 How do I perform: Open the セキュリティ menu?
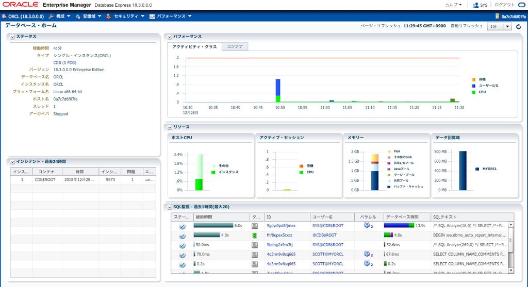coord(129,16)
